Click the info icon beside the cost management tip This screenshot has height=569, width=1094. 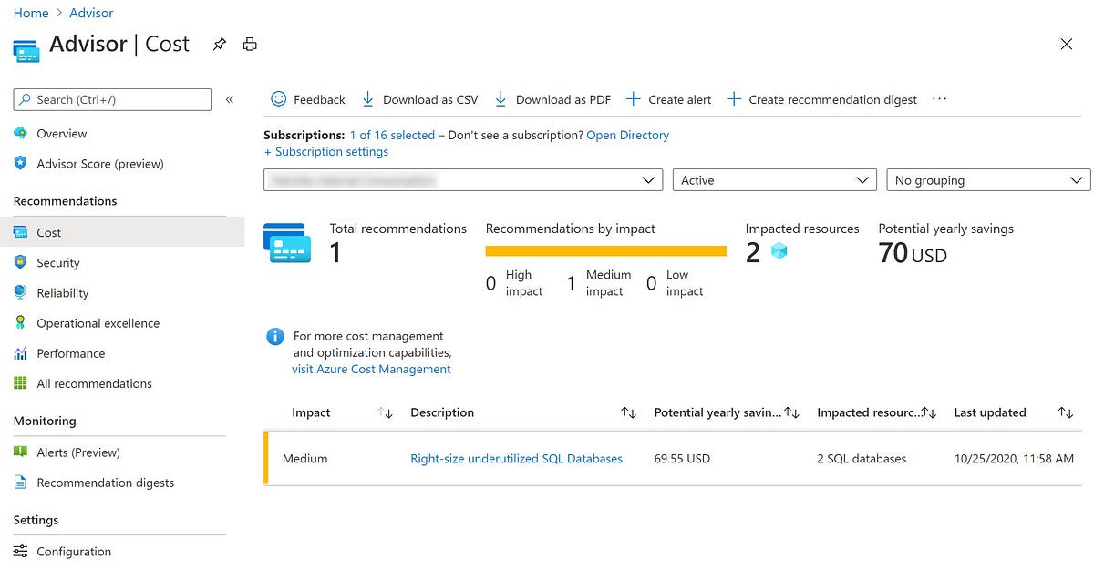pyautogui.click(x=274, y=337)
